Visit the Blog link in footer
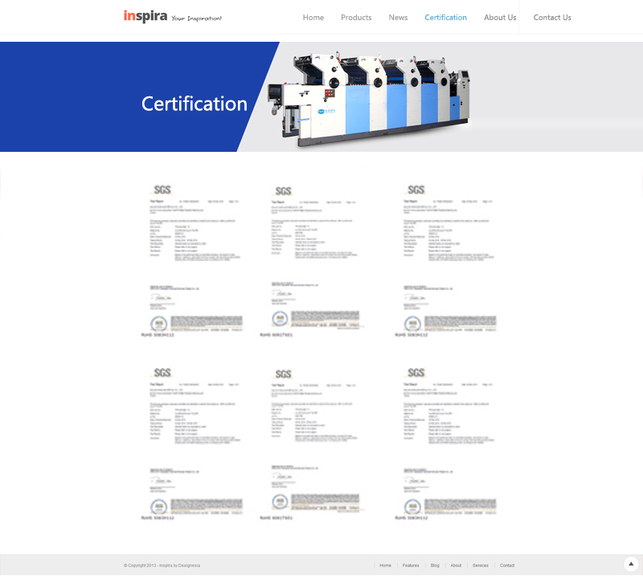 click(x=435, y=566)
